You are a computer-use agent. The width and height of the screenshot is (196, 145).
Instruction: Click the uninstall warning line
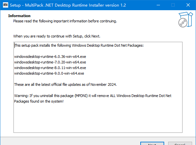point(93,96)
